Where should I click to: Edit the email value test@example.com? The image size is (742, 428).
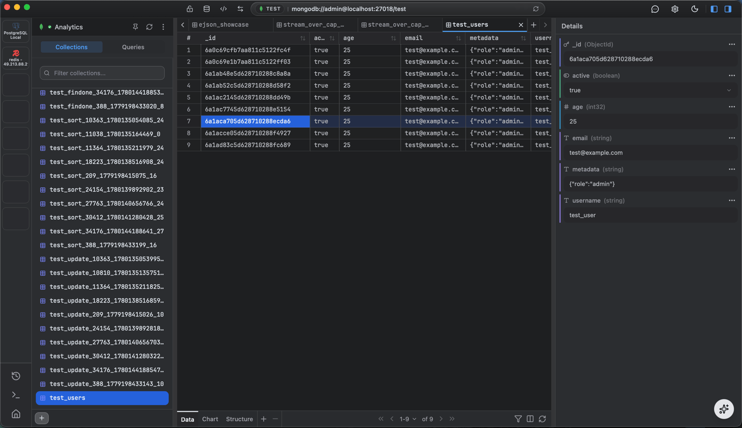coord(650,153)
